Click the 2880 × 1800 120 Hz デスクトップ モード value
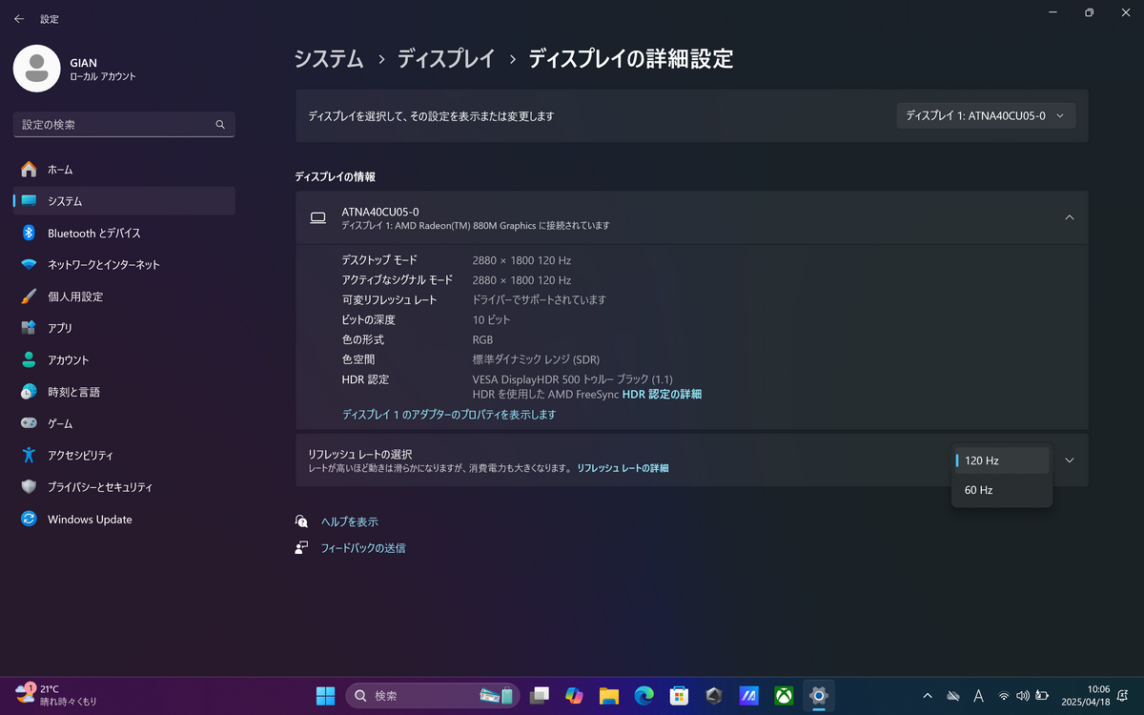Viewport: 1144px width, 715px height. (521, 260)
